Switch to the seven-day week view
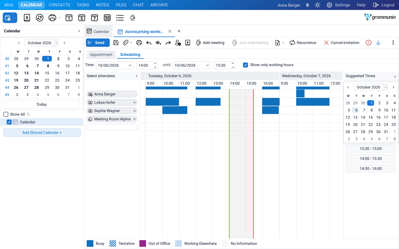The image size is (399, 249). (x=94, y=18)
